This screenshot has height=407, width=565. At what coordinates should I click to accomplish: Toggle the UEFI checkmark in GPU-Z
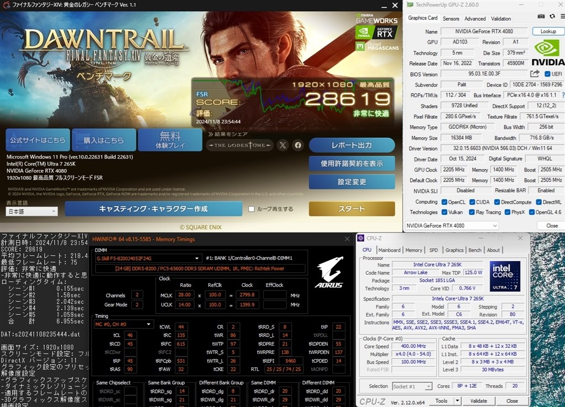coord(546,73)
